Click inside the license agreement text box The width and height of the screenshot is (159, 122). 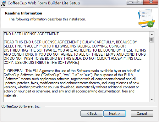pyautogui.click(x=76, y=67)
